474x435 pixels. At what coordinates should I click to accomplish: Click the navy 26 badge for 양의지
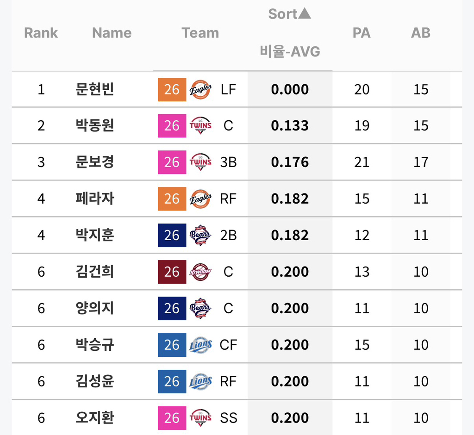(x=172, y=308)
